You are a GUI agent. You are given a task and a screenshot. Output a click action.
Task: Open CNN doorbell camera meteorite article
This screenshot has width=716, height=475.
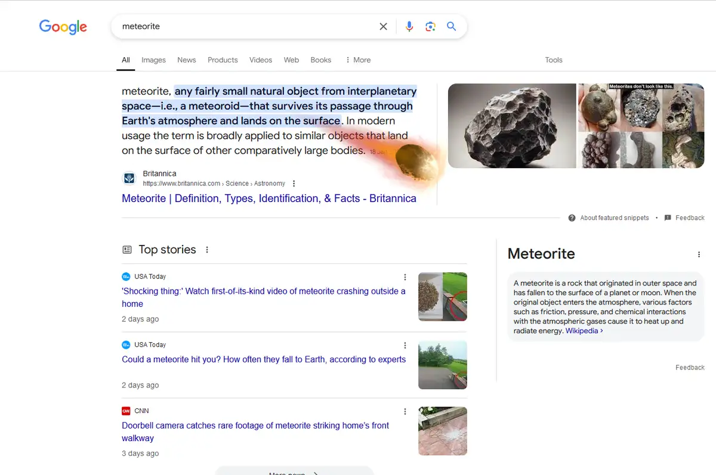255,431
